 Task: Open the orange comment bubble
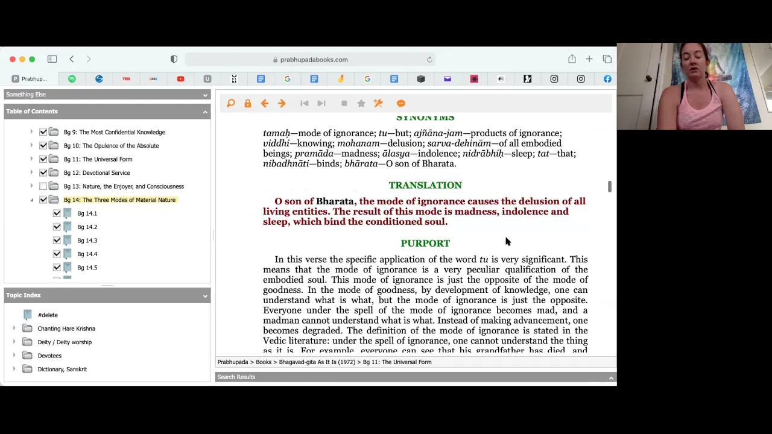click(x=401, y=103)
